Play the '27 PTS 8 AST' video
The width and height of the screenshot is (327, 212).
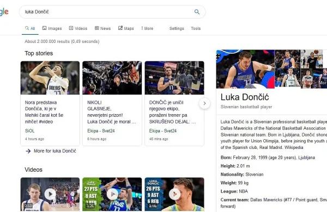point(112,194)
